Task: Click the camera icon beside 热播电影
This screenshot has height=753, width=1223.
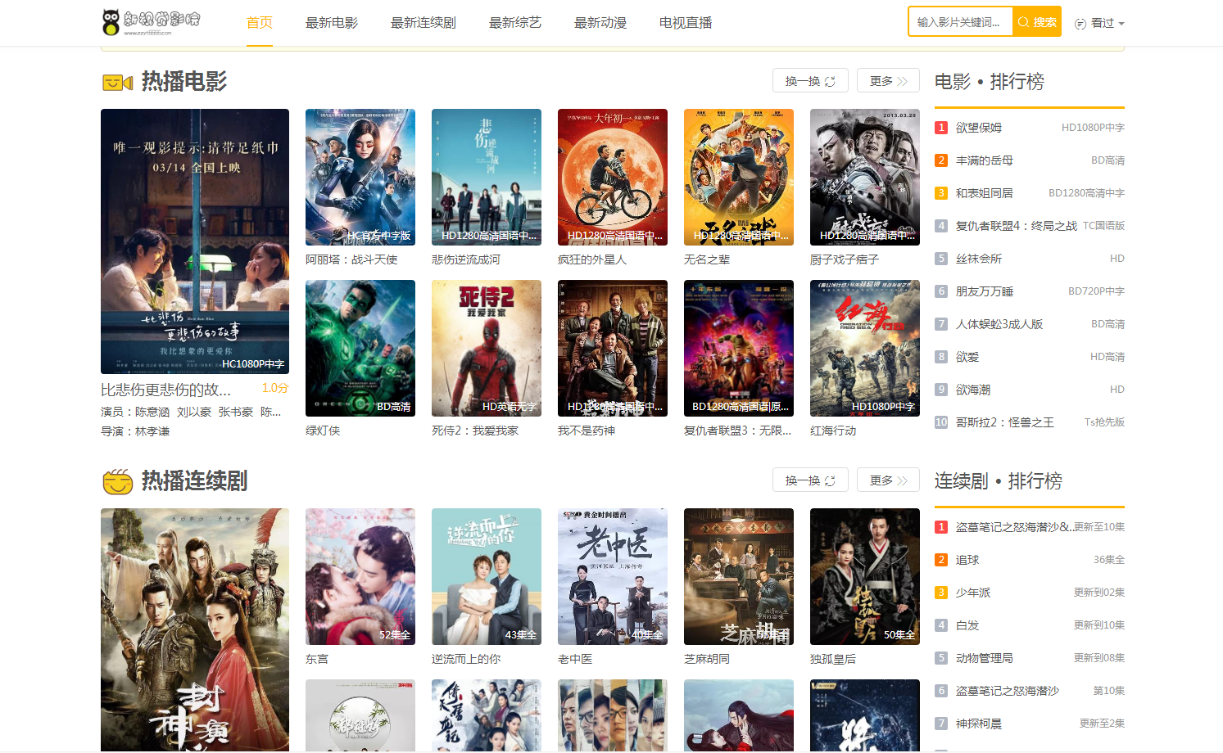Action: (117, 82)
